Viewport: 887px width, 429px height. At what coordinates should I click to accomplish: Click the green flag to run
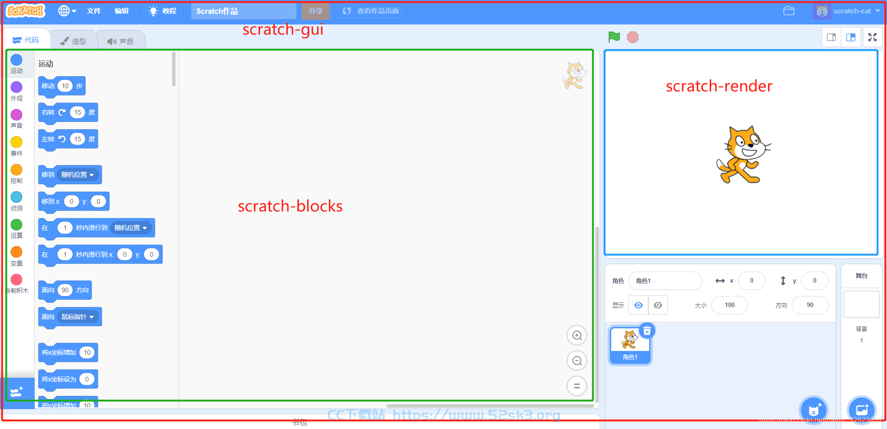click(x=614, y=37)
